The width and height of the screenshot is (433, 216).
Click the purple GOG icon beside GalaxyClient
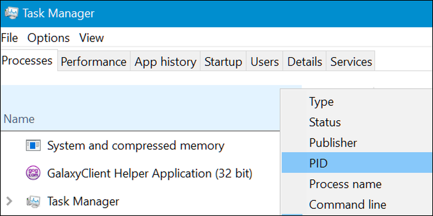pos(33,173)
